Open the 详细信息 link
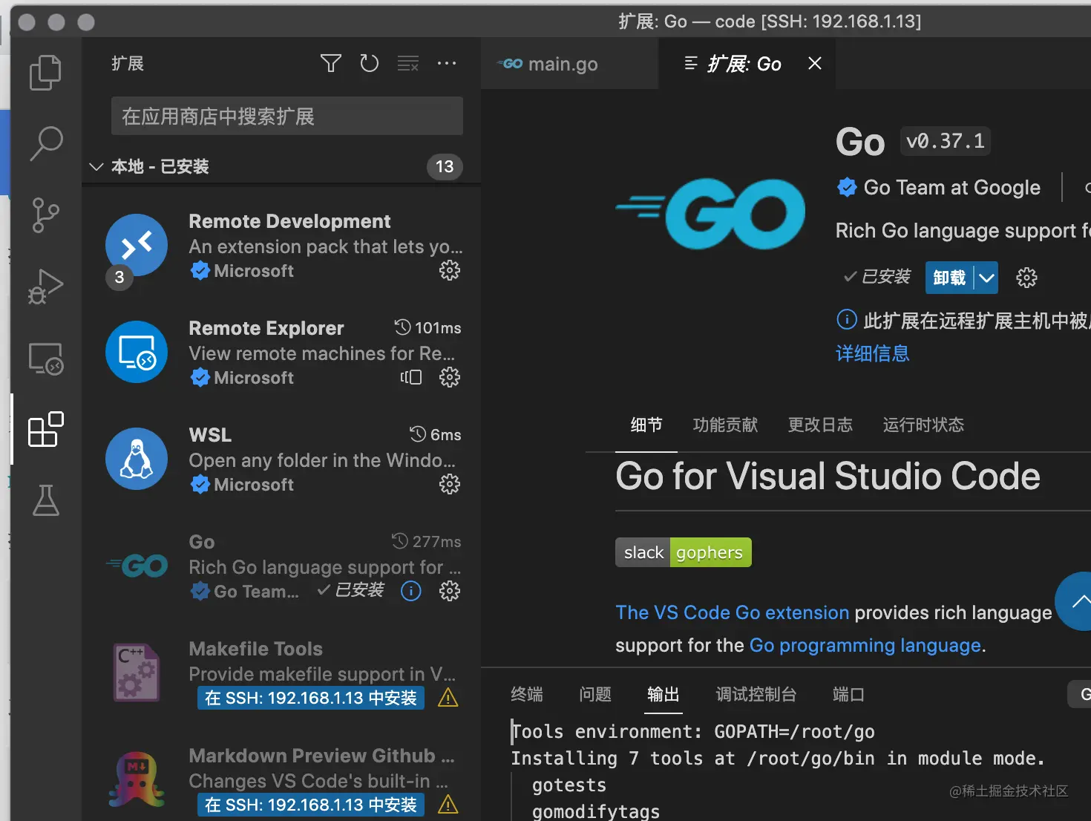The width and height of the screenshot is (1091, 821). (873, 353)
